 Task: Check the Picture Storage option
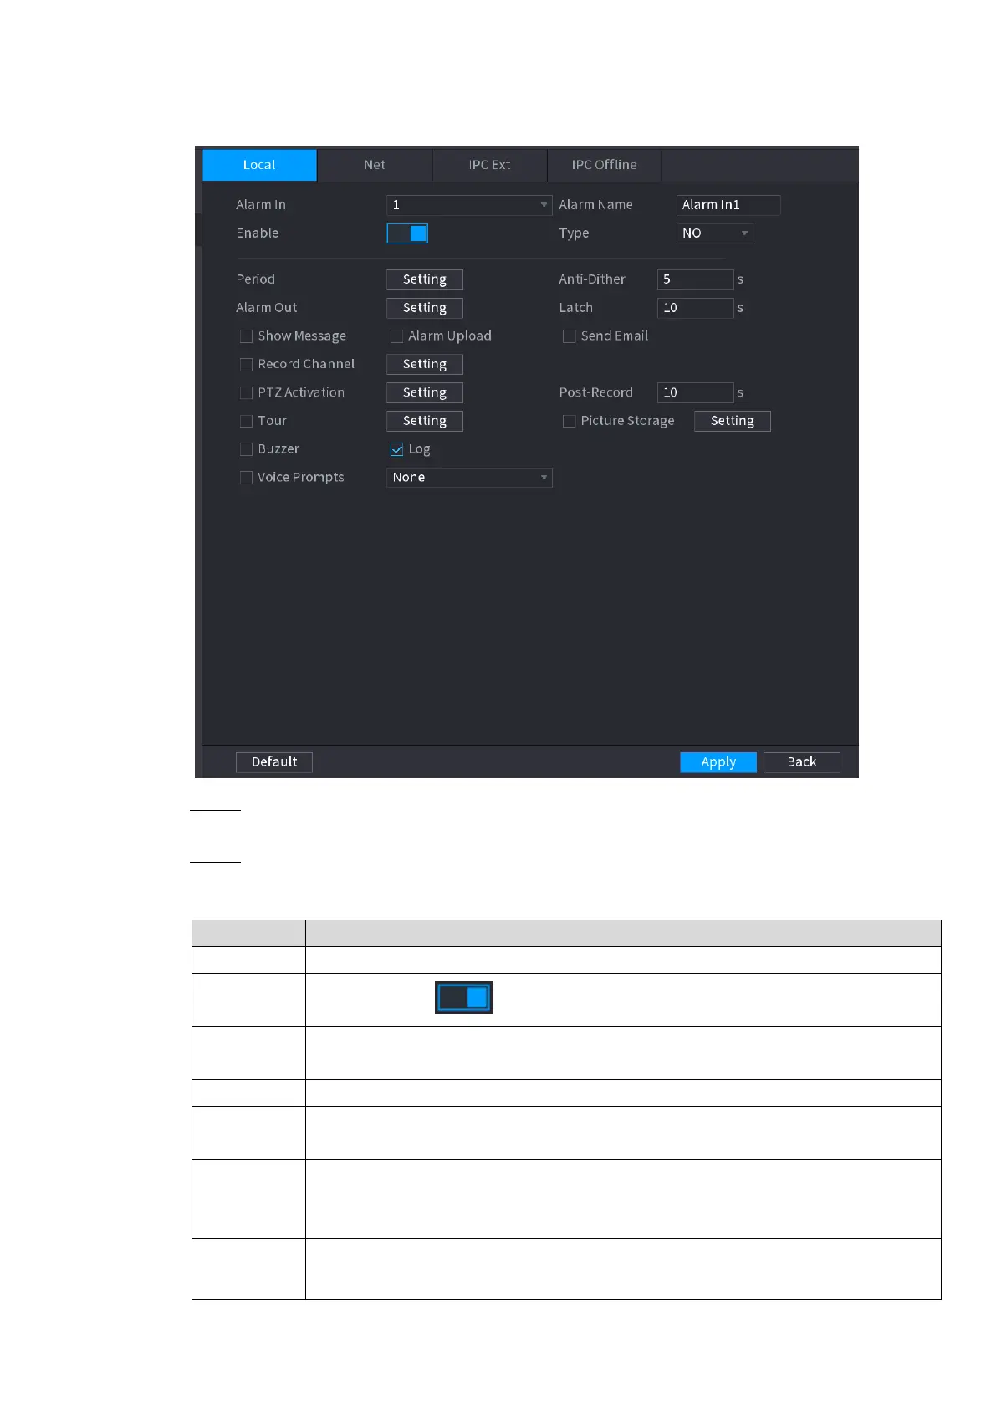(569, 421)
